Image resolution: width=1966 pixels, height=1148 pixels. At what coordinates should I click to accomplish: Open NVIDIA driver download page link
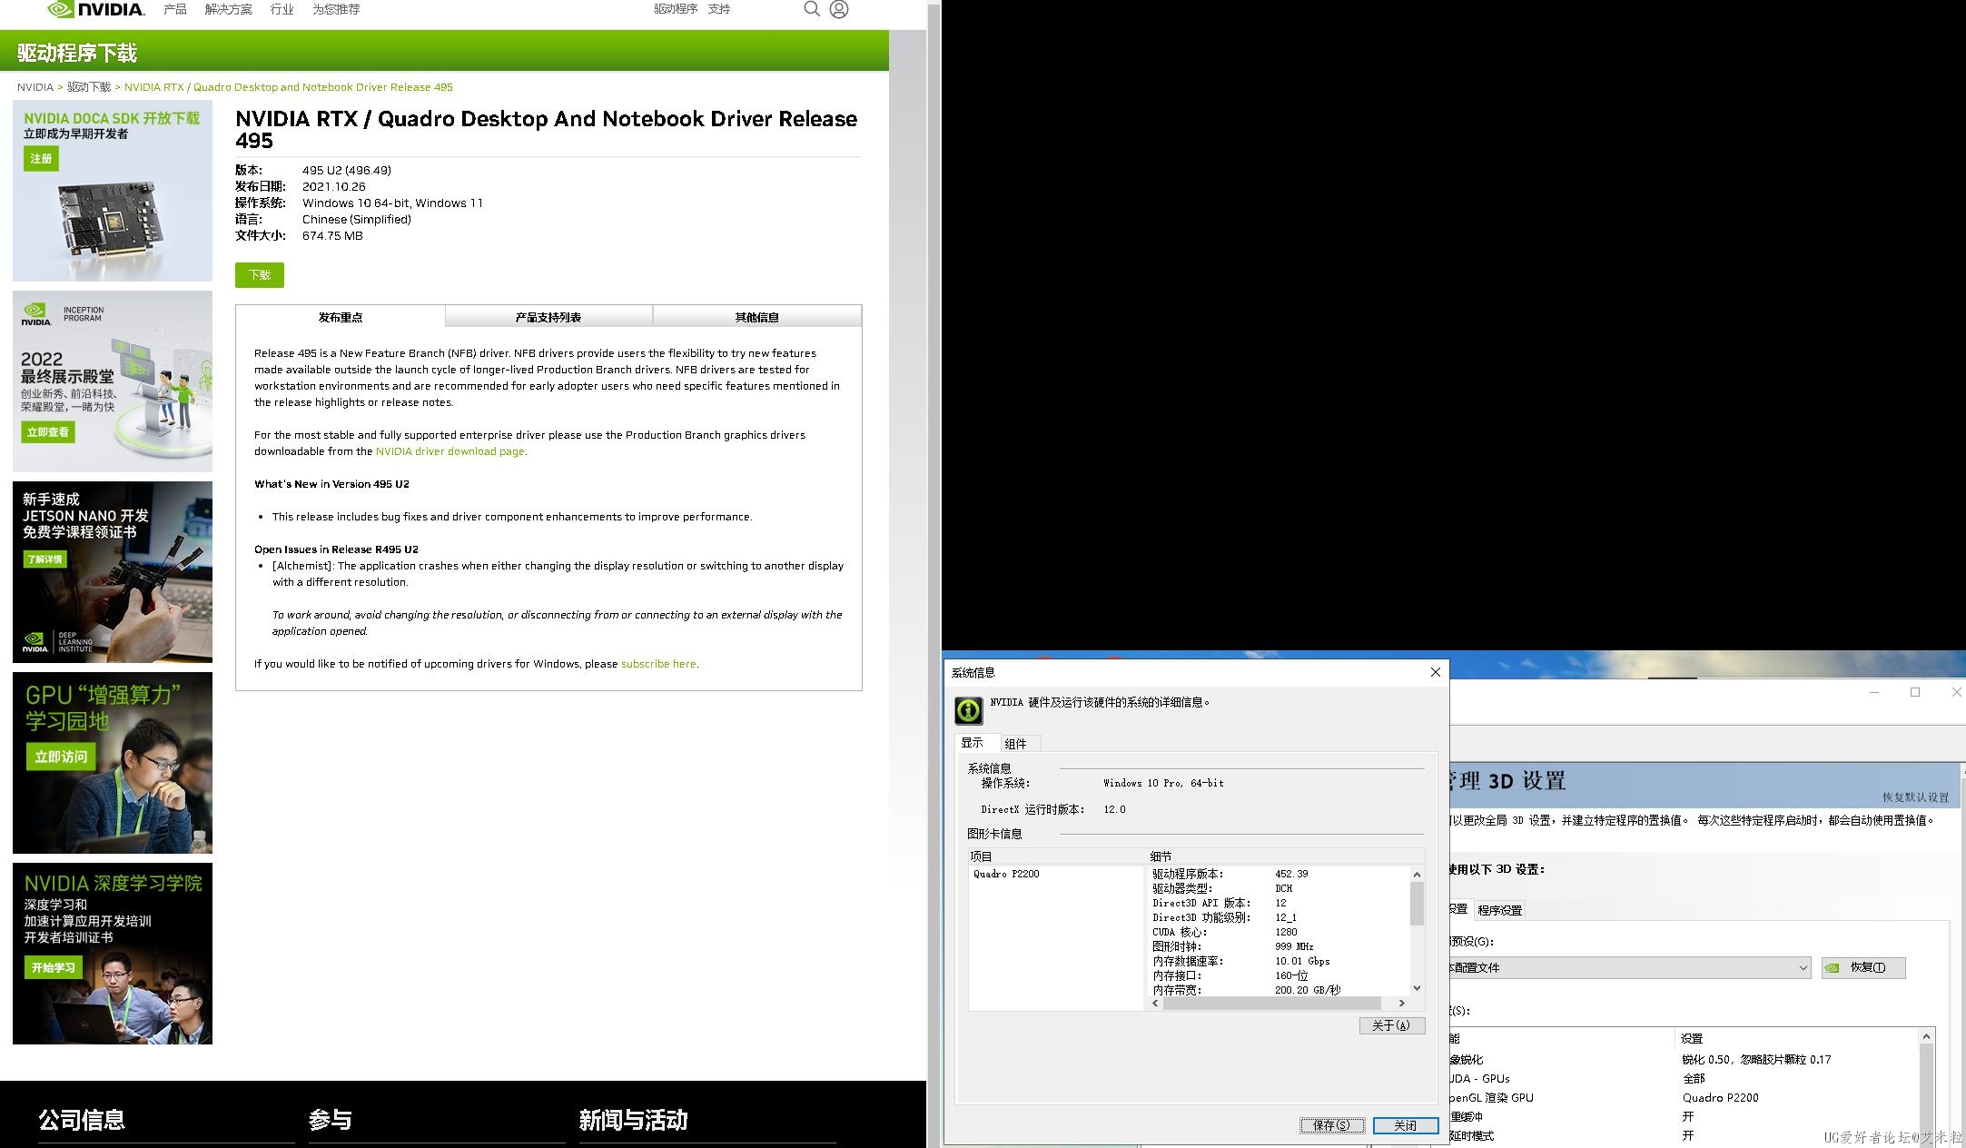point(450,451)
